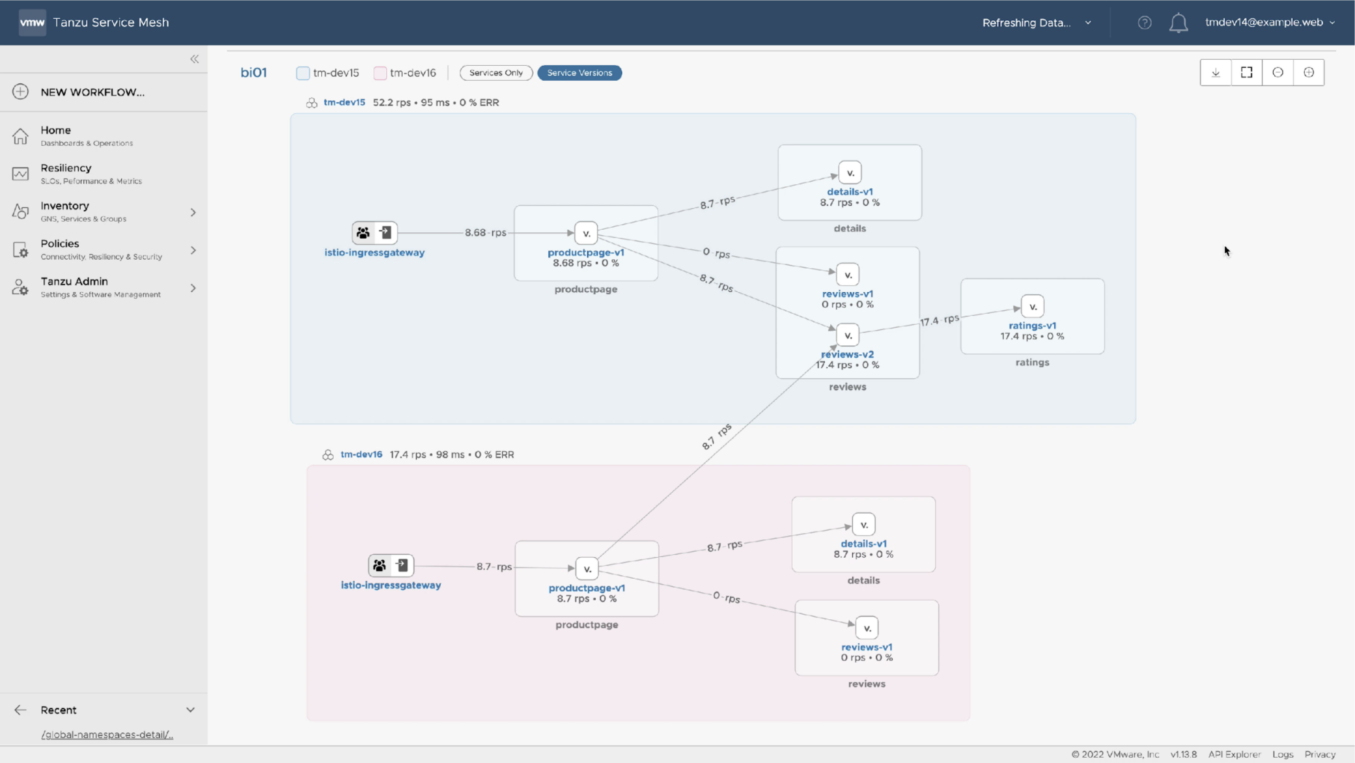Click the Inventory shapes icon
Viewport: 1355px width, 763px height.
[20, 211]
